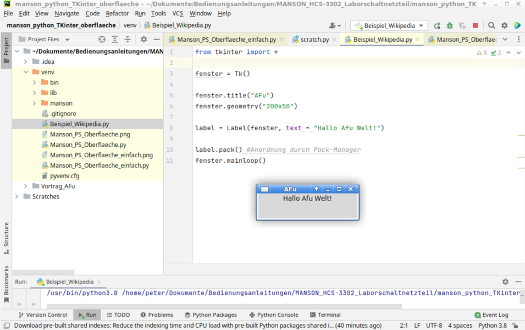
Task: Show the warnings indicator with 5 problems
Action: point(482,53)
